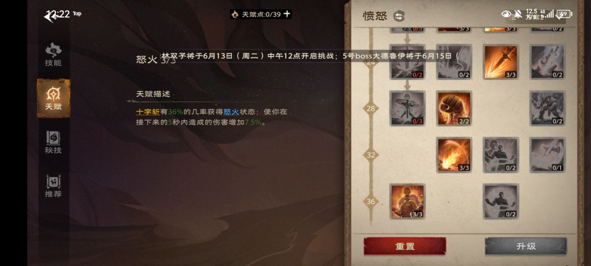This screenshot has height=266, width=591.
Task: Select the twin warriors talent 3/3
Action: click(x=407, y=201)
